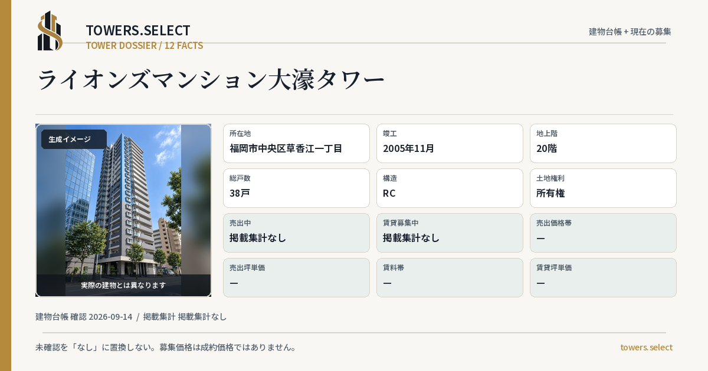Click the ライオンズマンション大濠タワー heading
Screen dimensions: 708x371
211,79
